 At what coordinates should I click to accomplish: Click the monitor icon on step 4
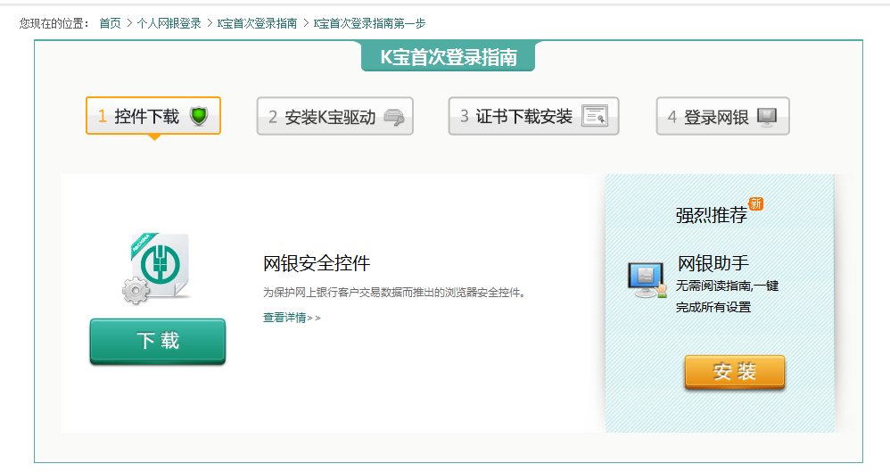768,117
